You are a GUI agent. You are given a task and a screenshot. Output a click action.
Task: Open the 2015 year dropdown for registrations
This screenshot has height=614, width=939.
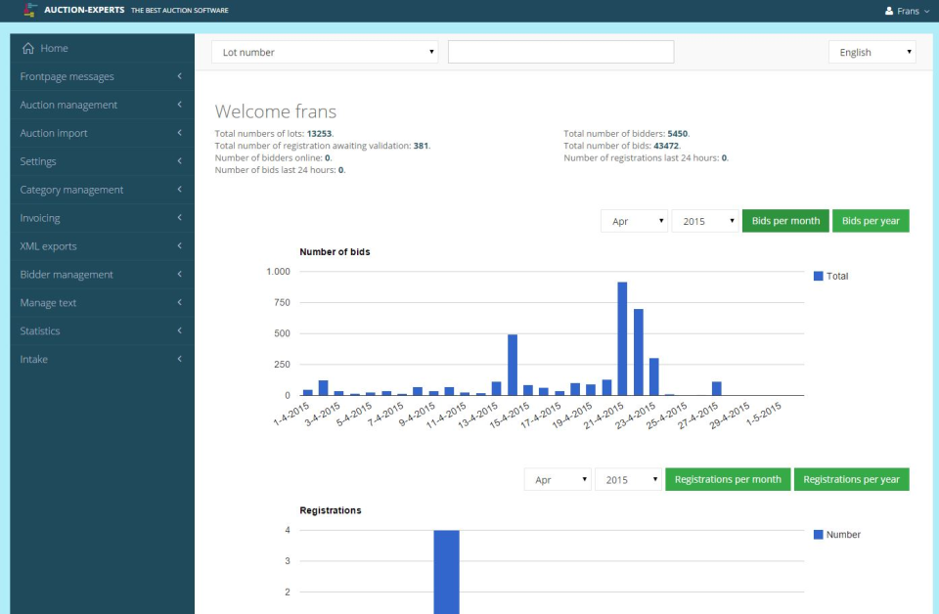(x=629, y=479)
